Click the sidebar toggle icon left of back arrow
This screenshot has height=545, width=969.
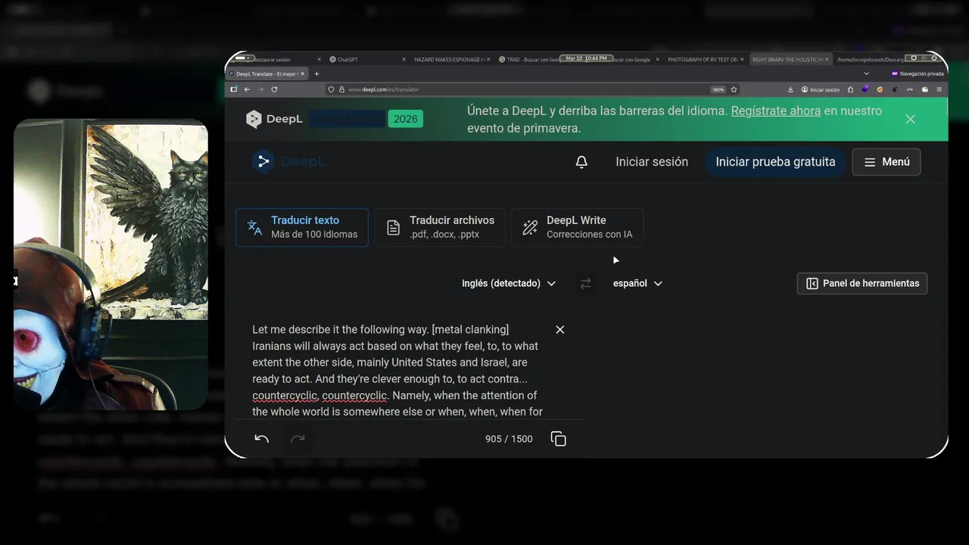233,89
